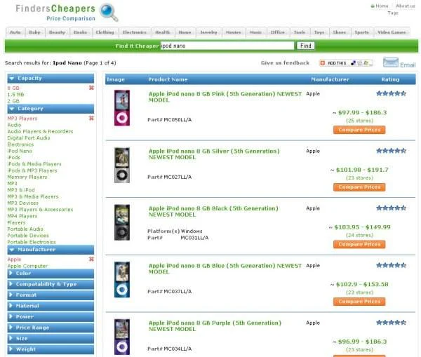
Task: Filter by MP3 Players & Accessories category
Action: tap(40, 210)
